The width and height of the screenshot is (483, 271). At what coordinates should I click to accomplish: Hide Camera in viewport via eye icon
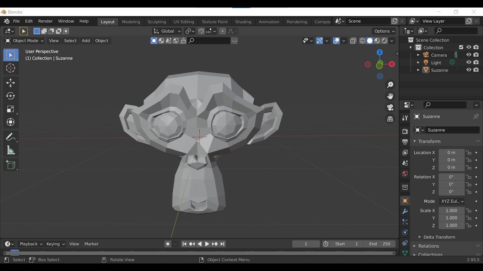469,55
